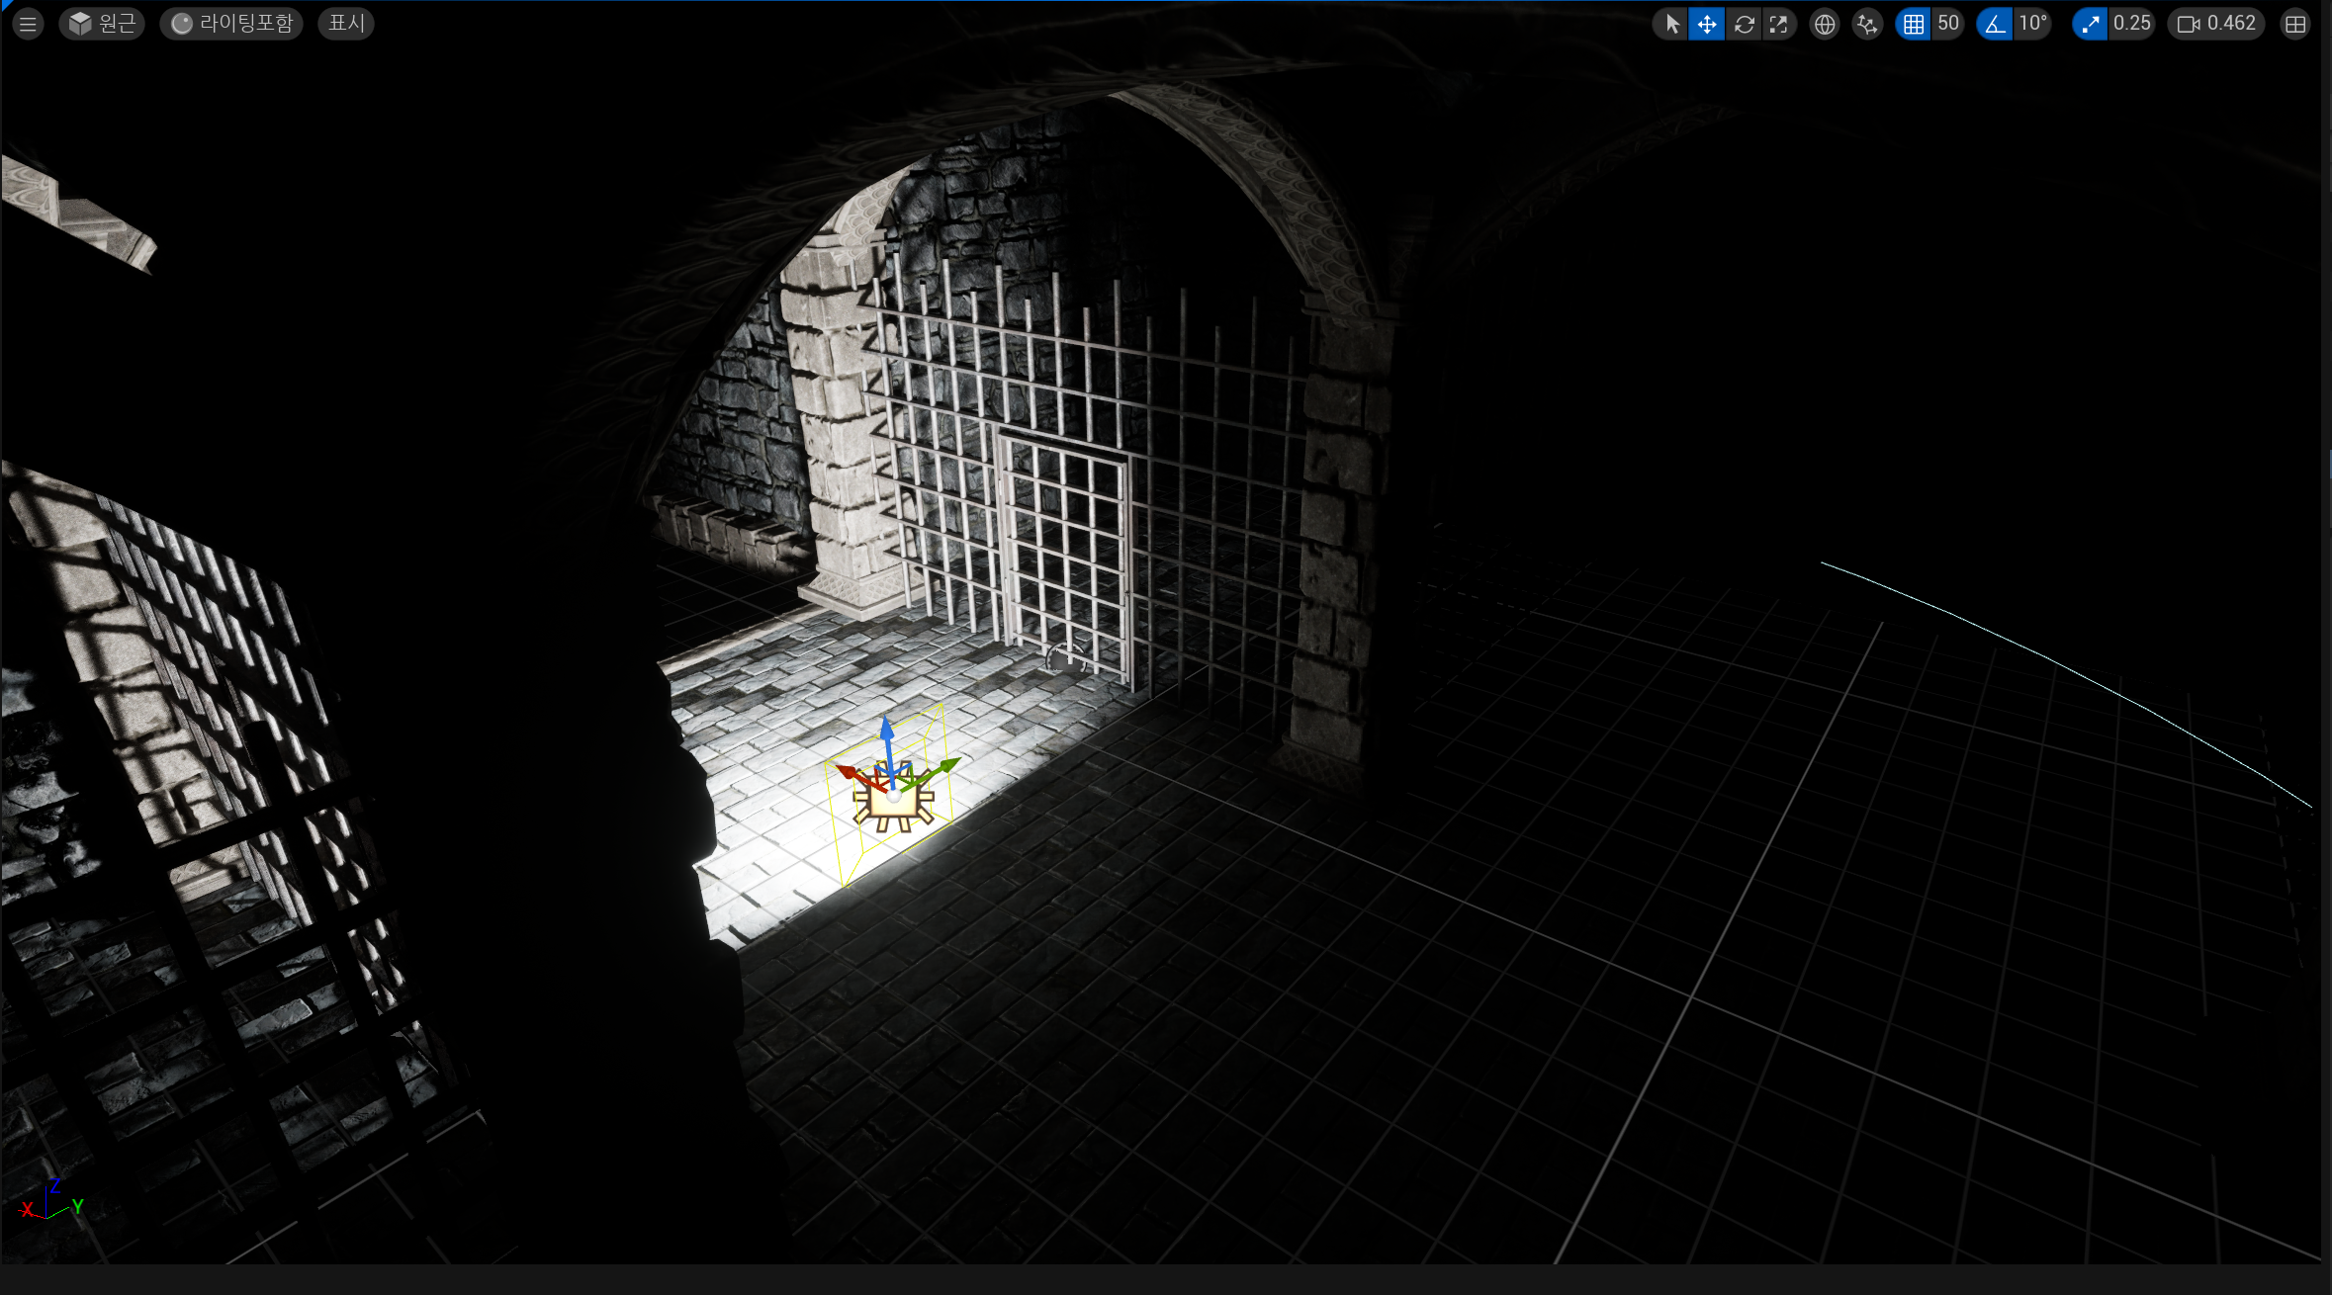Open scale snap value 0.25
Screen dimensions: 2332x1295
pos(2132,24)
